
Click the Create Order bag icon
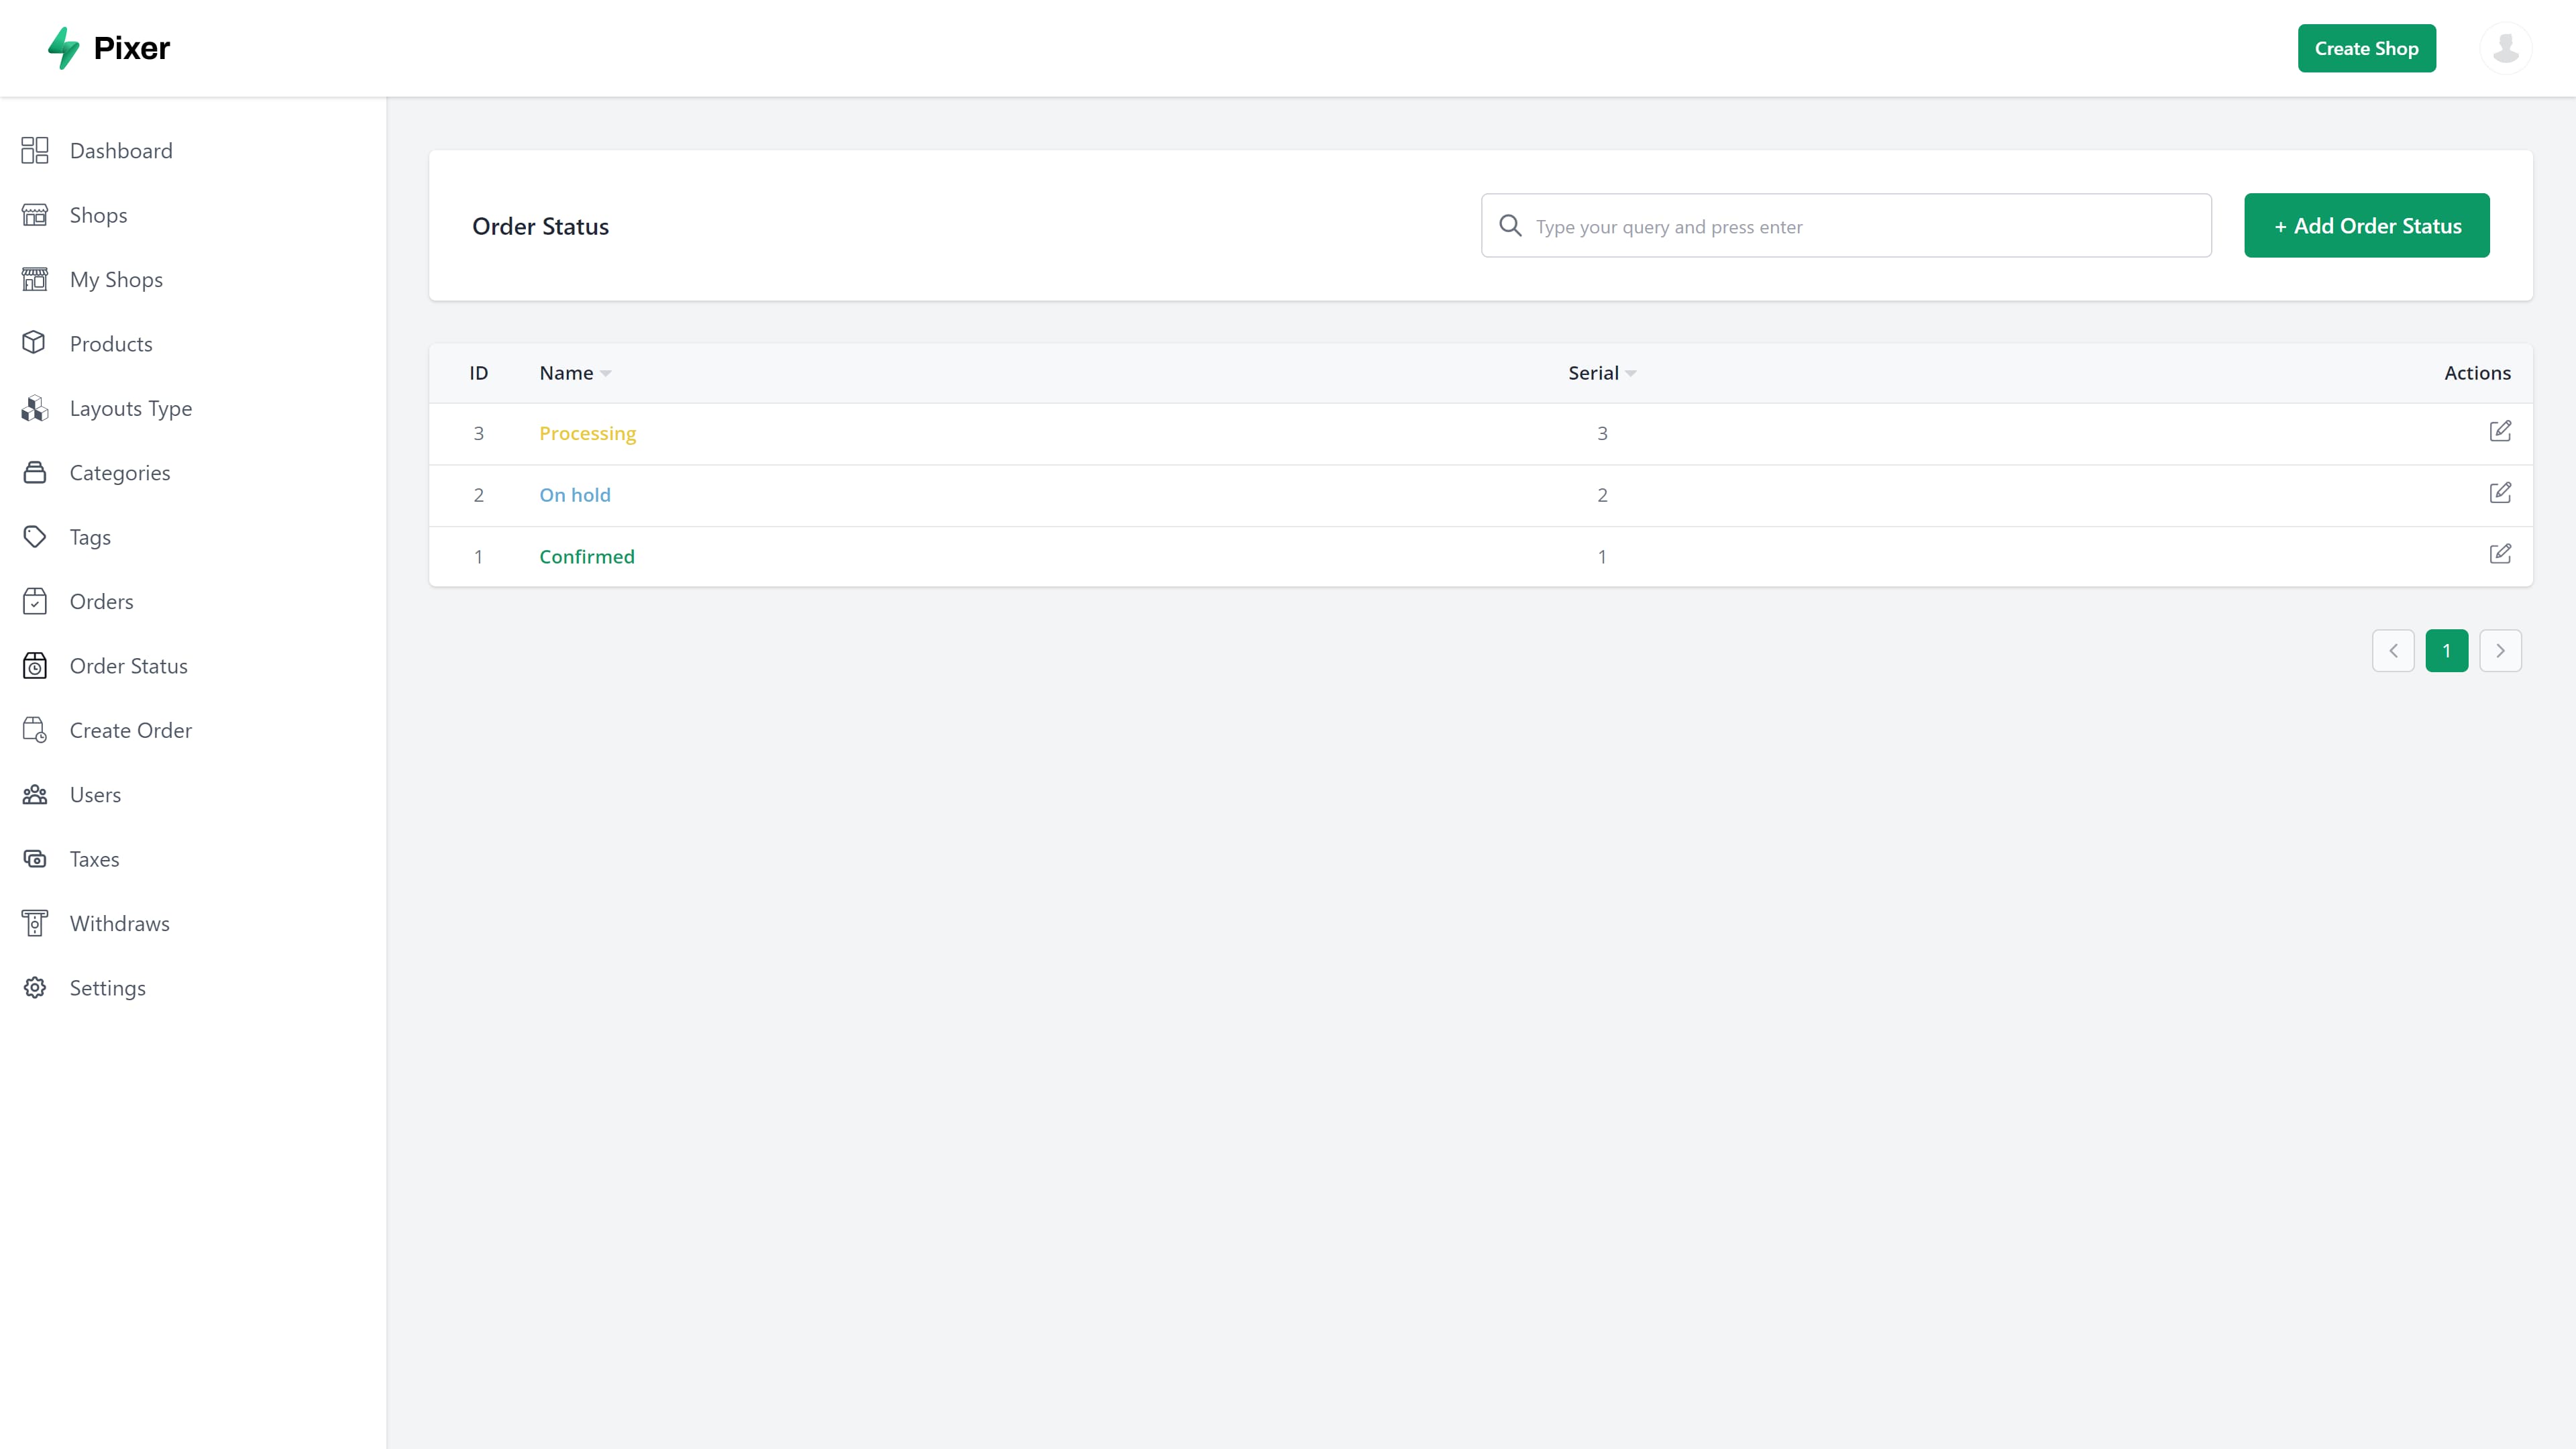coord(34,730)
